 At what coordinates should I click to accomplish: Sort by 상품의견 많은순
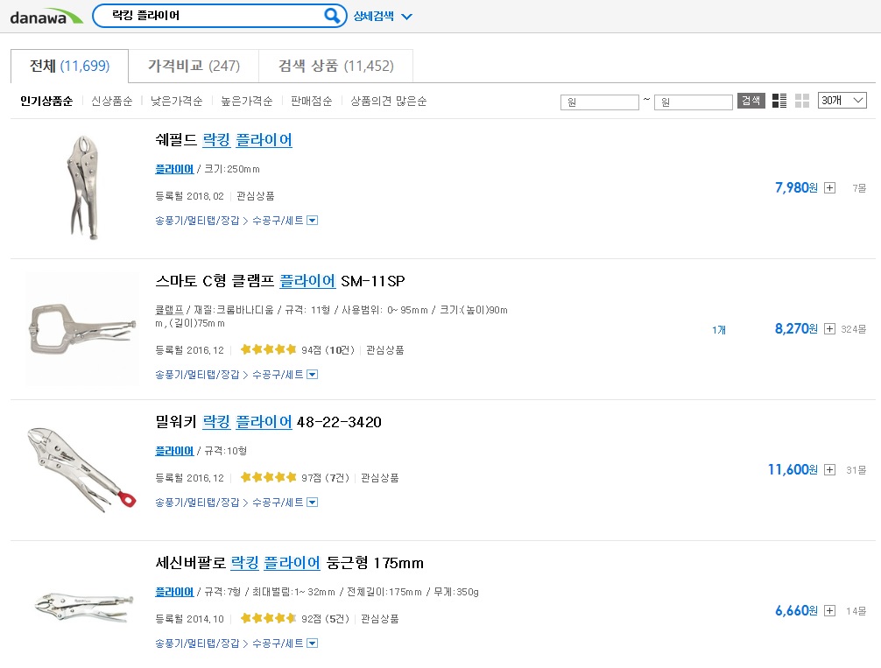click(x=388, y=102)
